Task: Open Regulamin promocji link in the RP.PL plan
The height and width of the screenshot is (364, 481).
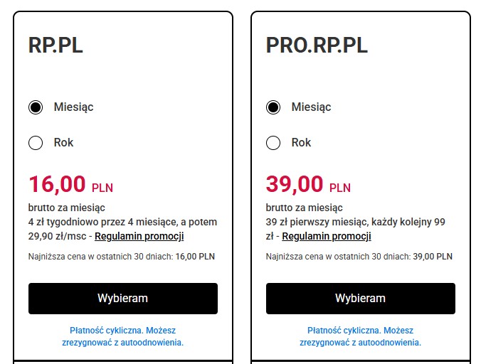Action: coord(139,236)
